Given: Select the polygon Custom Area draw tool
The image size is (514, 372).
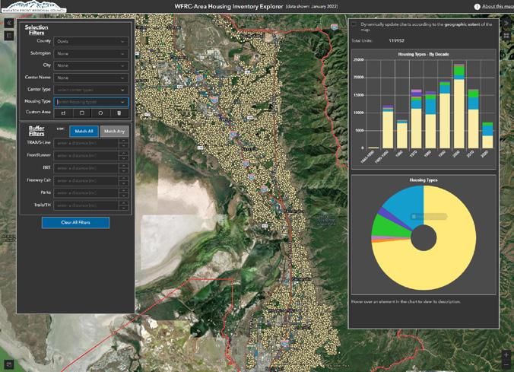Looking at the screenshot, I should click(64, 113).
